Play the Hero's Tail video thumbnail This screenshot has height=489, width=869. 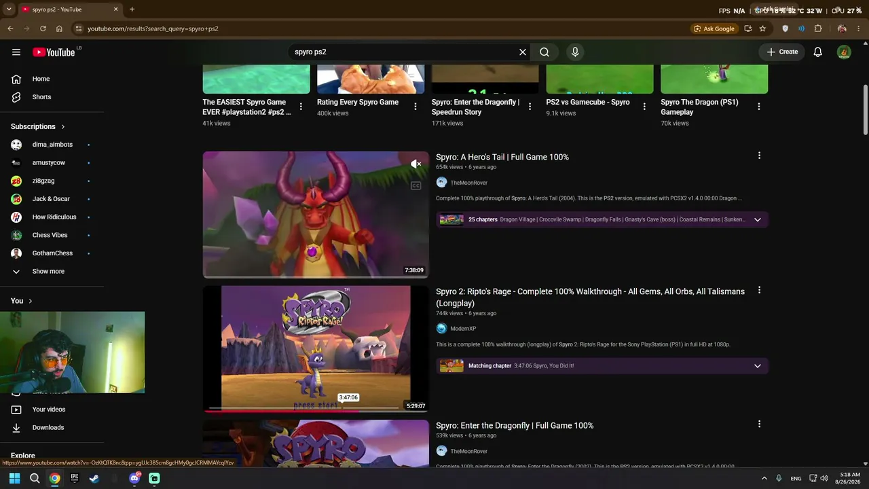316,215
